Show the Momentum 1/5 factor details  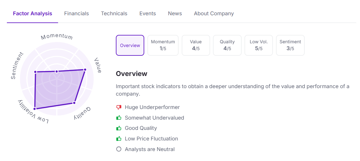[x=163, y=45]
